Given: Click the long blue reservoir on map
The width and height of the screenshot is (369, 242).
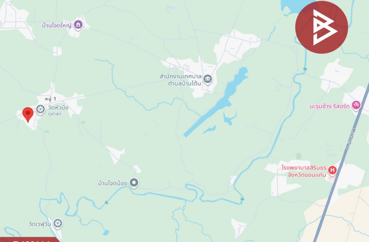Looking at the screenshot, I should coord(215,102).
